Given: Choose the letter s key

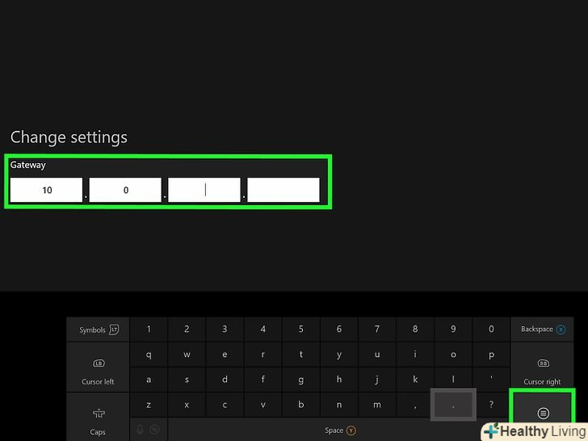Looking at the screenshot, I should point(187,380).
